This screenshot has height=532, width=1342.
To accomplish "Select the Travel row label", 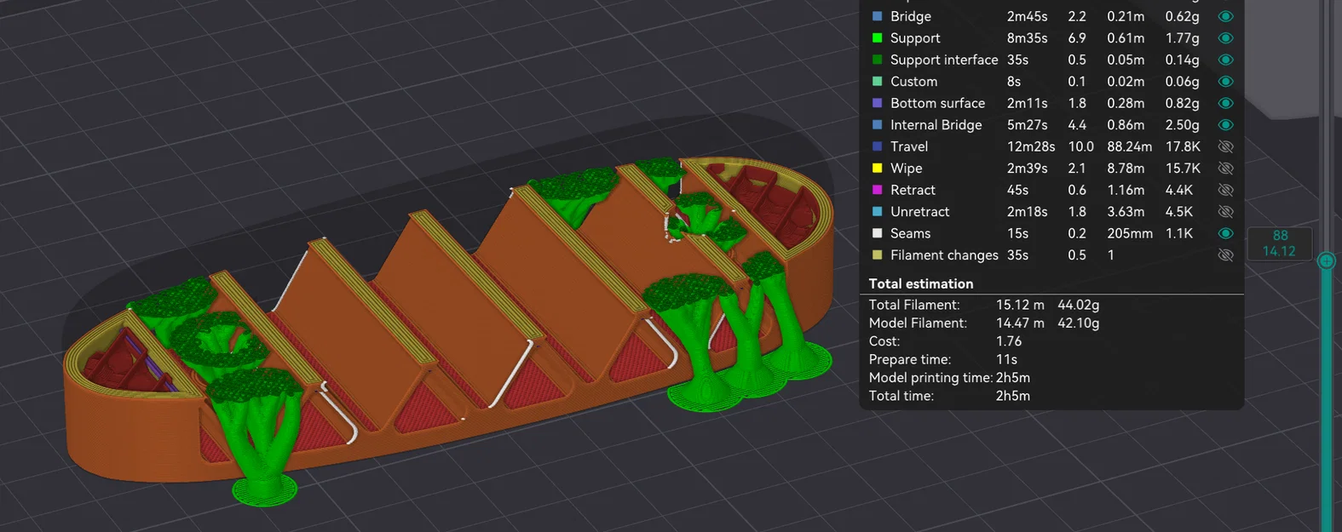I will [909, 146].
